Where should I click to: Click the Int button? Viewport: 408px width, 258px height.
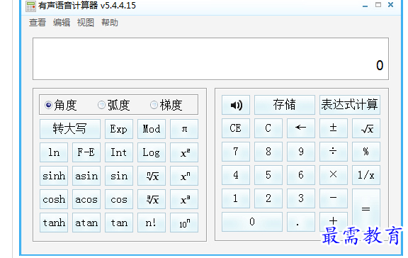pos(119,152)
